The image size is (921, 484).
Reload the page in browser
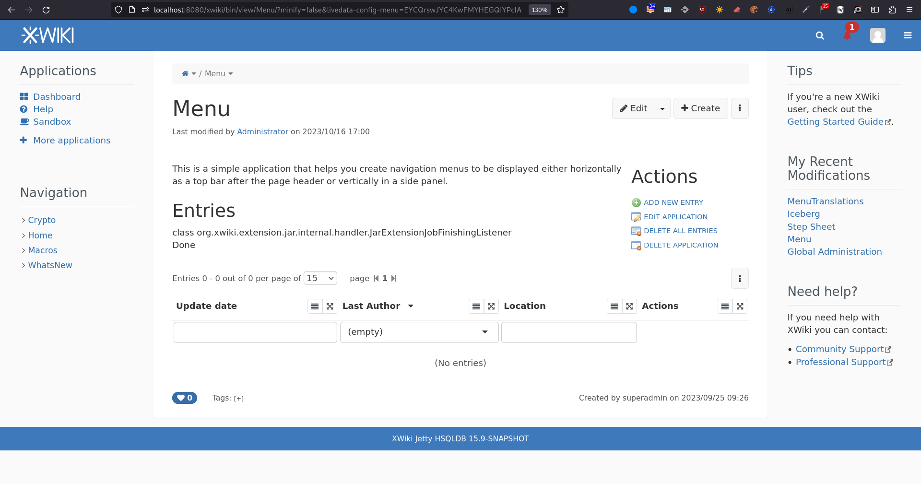pos(46,10)
